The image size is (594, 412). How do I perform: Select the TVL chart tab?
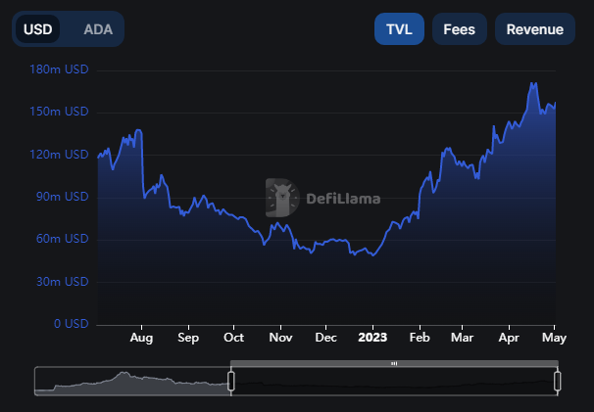point(399,29)
